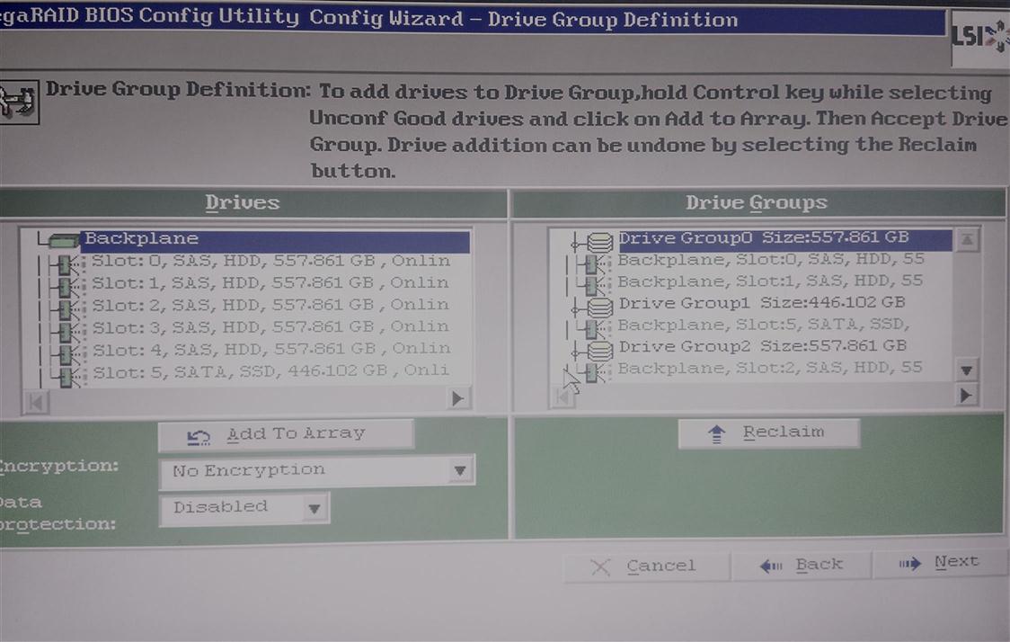The height and width of the screenshot is (642, 1010).
Task: Click drive icon for Slot: 2 in Drives
Action: coord(69,308)
